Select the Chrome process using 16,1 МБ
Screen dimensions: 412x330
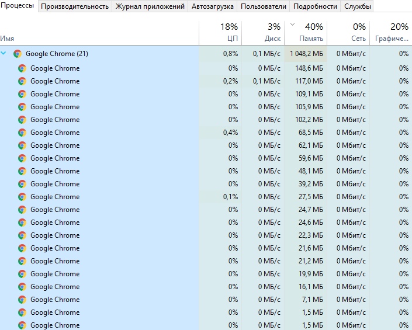55,287
